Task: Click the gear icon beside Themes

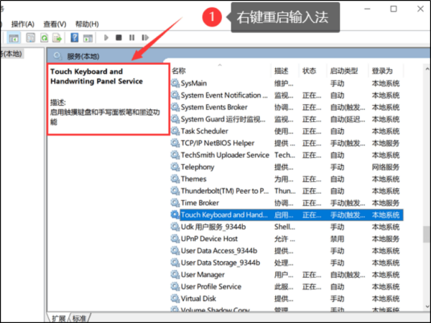Action: (x=175, y=179)
